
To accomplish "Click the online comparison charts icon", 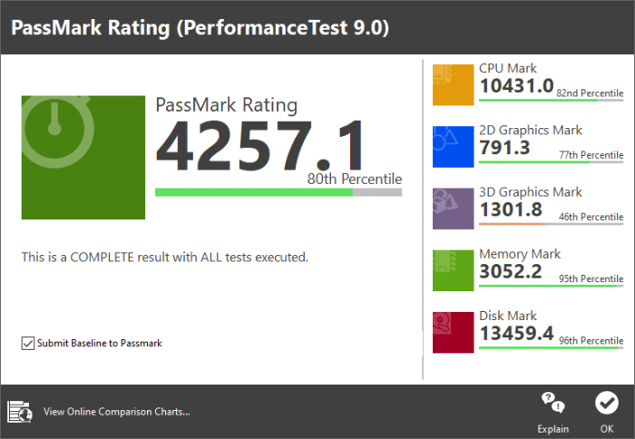I will [x=20, y=412].
